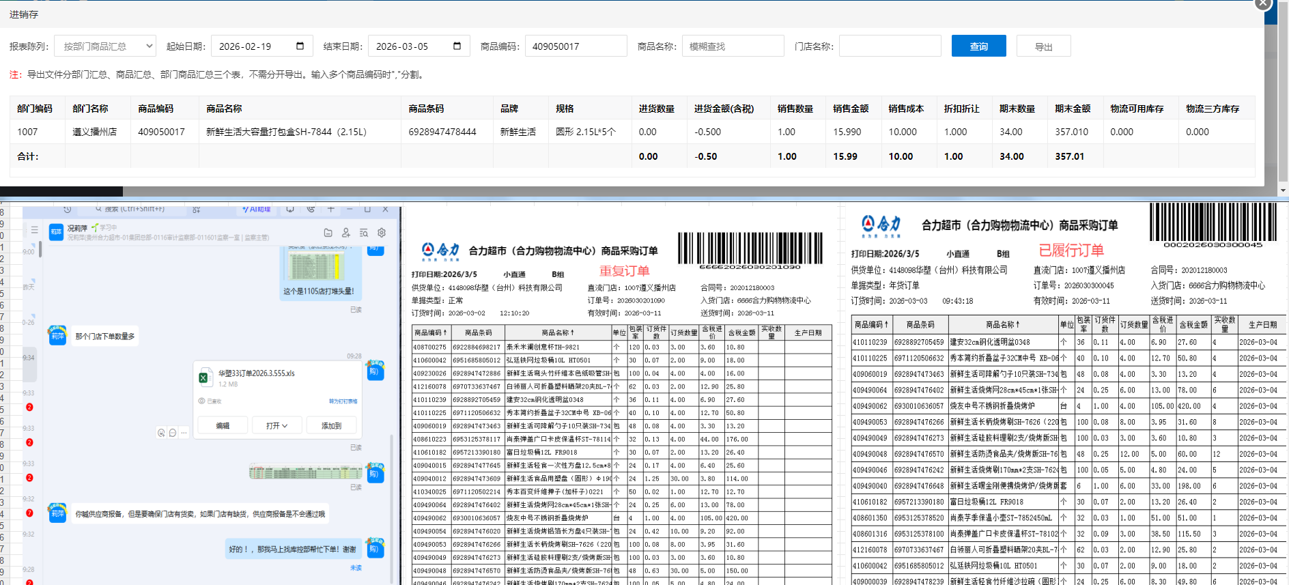1289x585 pixels.
Task: Click the 商品名称 fuzzy search input
Action: click(733, 46)
